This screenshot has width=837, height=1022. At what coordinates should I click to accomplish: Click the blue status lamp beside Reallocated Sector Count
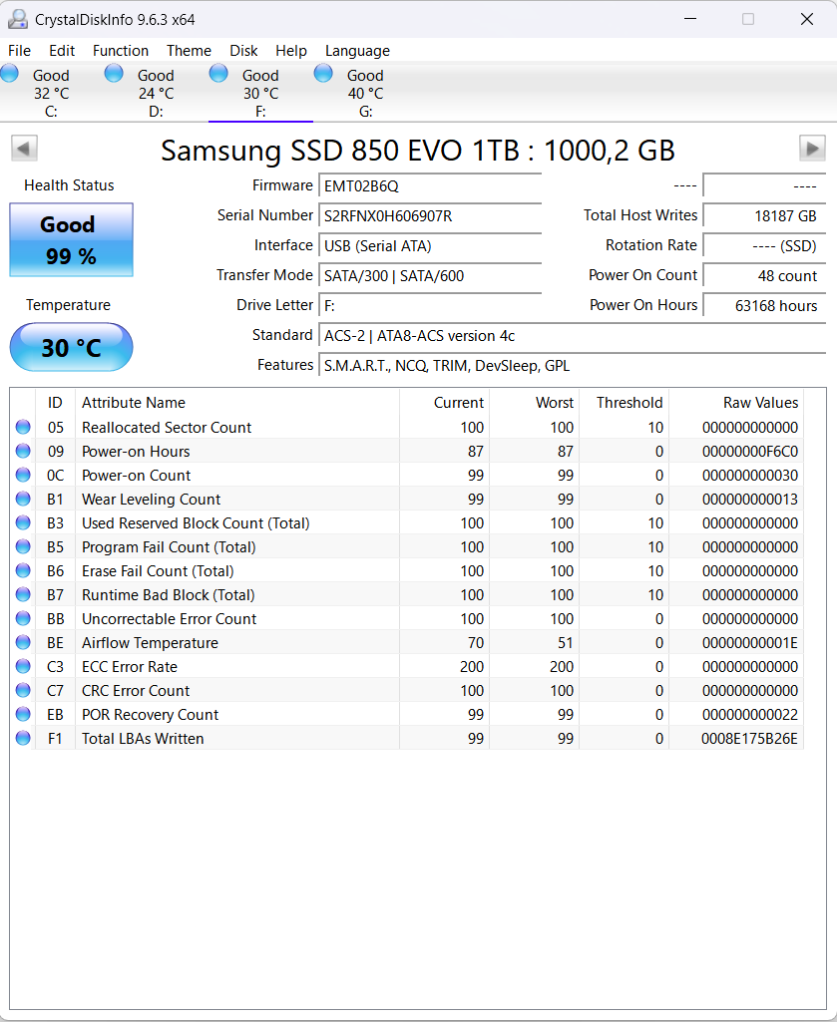click(23, 427)
